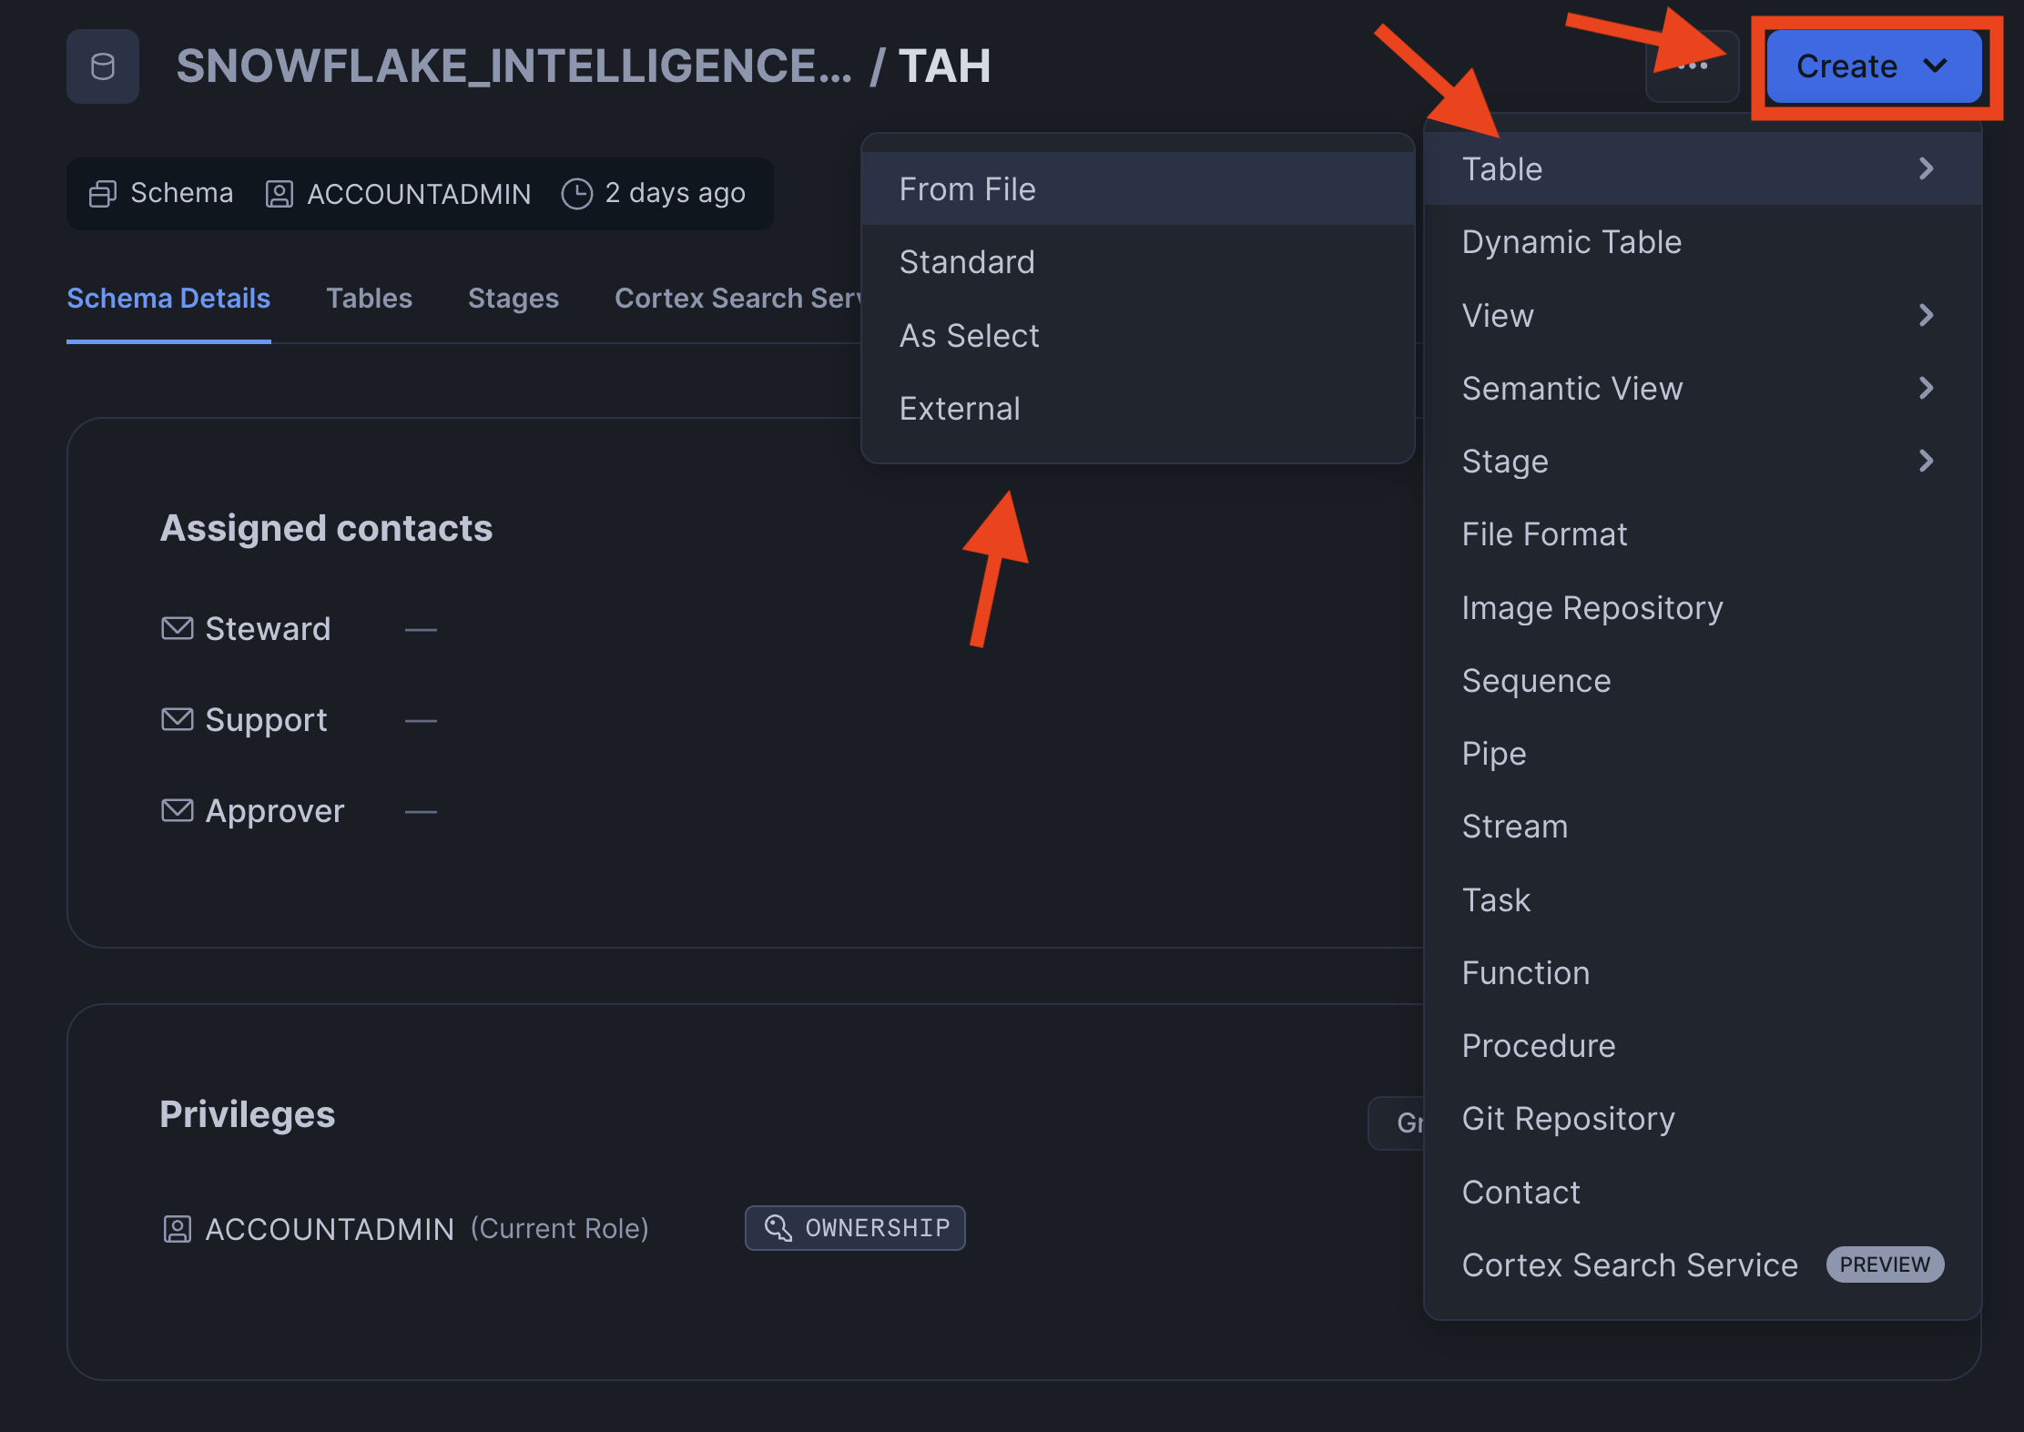Click the Support envelope icon

pyautogui.click(x=177, y=720)
